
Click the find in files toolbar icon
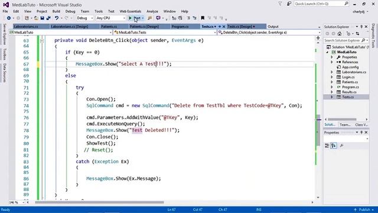pyautogui.click(x=149, y=18)
